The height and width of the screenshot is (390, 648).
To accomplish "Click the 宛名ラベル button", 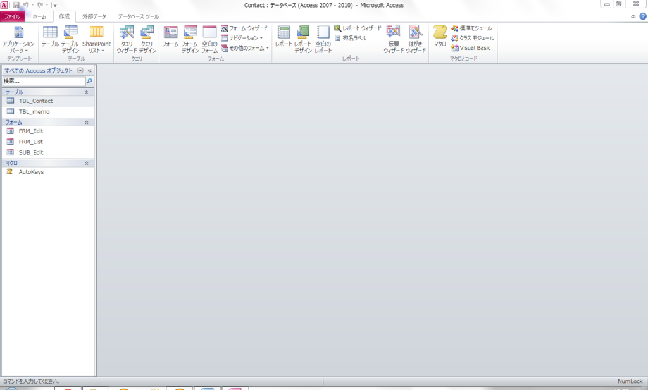I will point(351,38).
